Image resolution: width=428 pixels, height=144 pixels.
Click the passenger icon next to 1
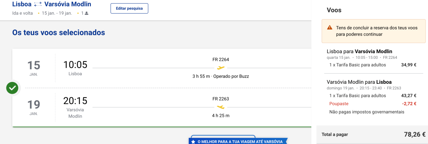pos(87,13)
